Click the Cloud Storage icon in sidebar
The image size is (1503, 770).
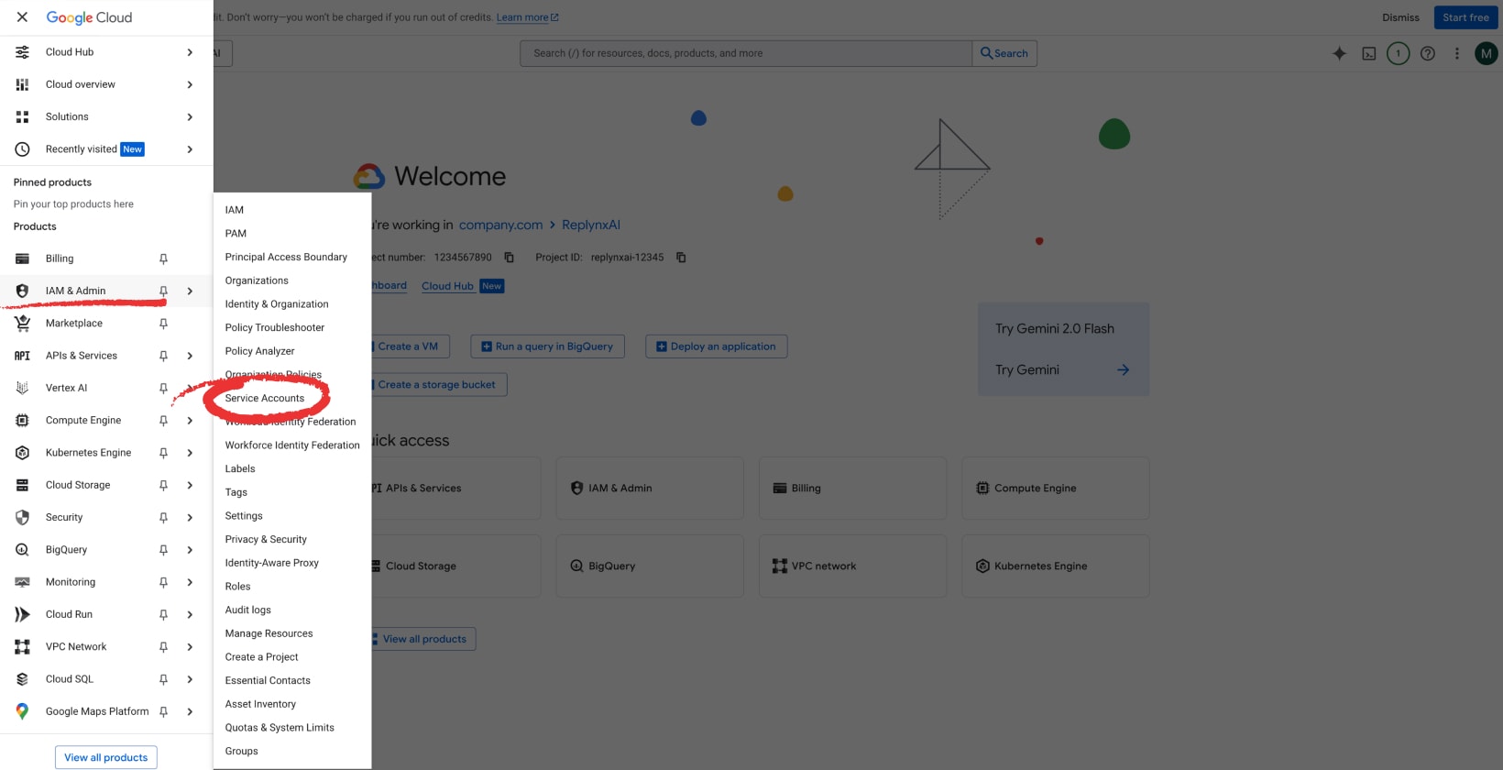[22, 485]
